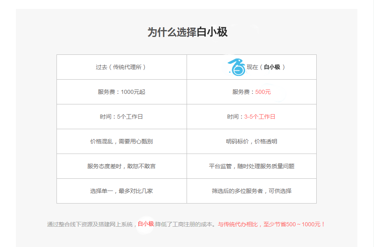Click the red 白小极 in the footer sentence

146,224
